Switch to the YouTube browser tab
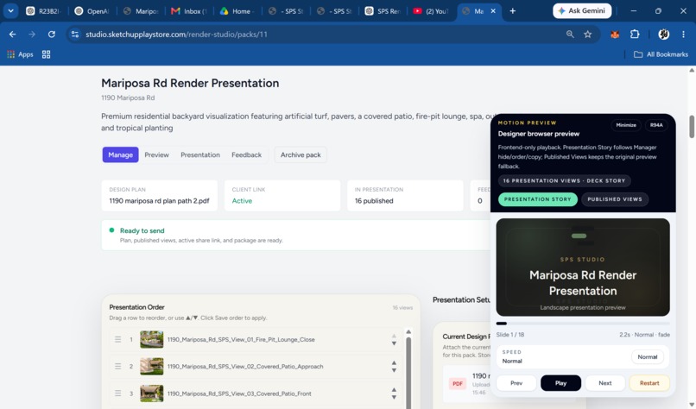The image size is (696, 409). coord(431,11)
